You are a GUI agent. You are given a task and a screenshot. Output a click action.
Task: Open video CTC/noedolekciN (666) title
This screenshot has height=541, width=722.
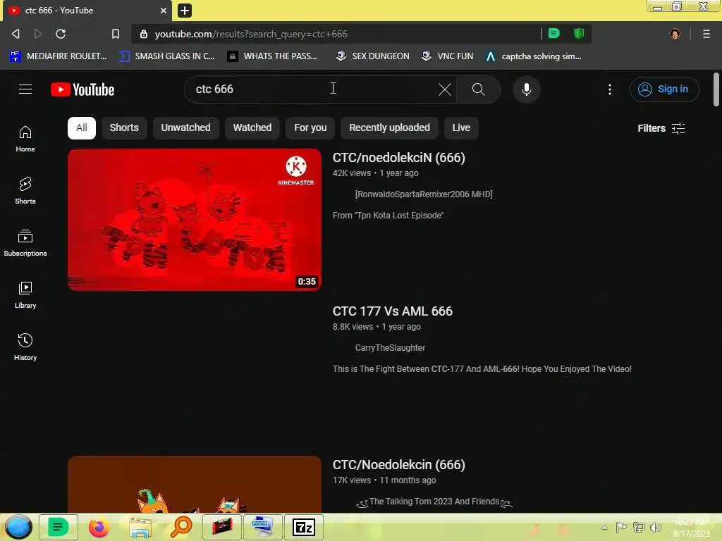pos(399,158)
